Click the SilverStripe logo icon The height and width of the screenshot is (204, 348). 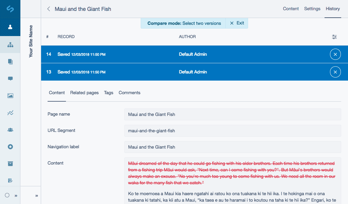(10, 9)
